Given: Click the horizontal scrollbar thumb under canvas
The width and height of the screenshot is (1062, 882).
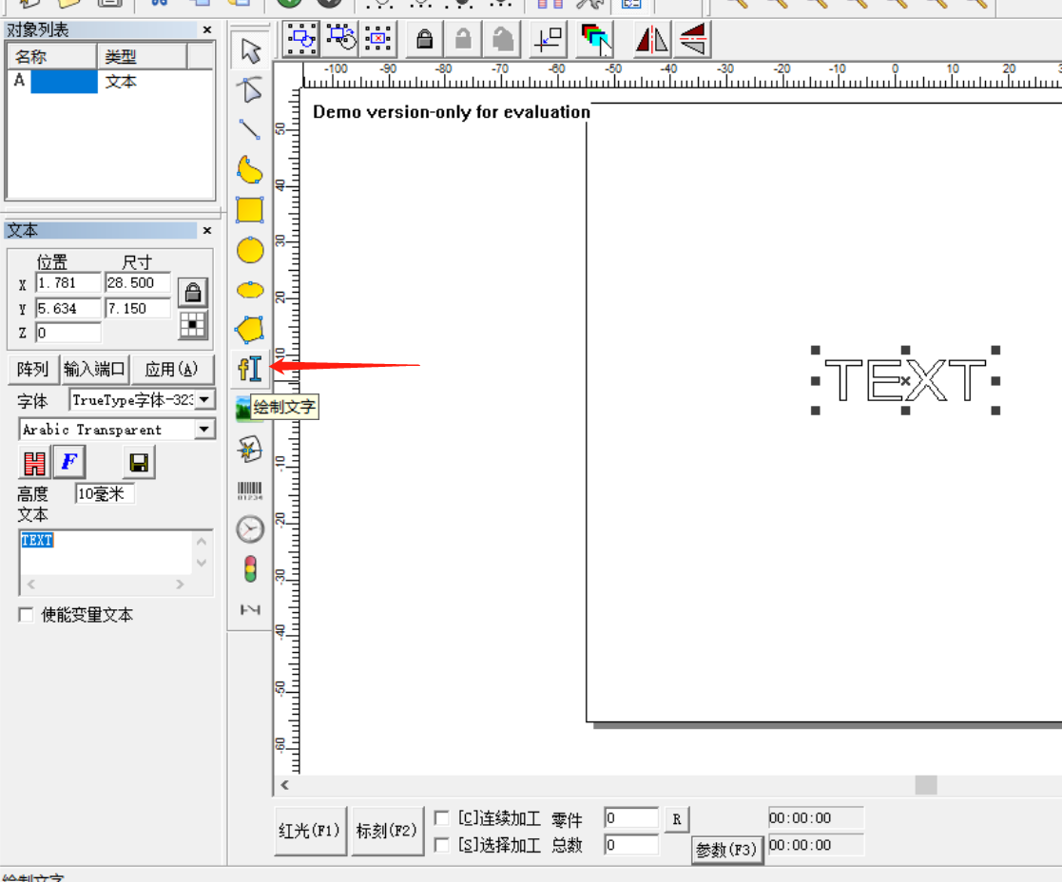Looking at the screenshot, I should 926,785.
